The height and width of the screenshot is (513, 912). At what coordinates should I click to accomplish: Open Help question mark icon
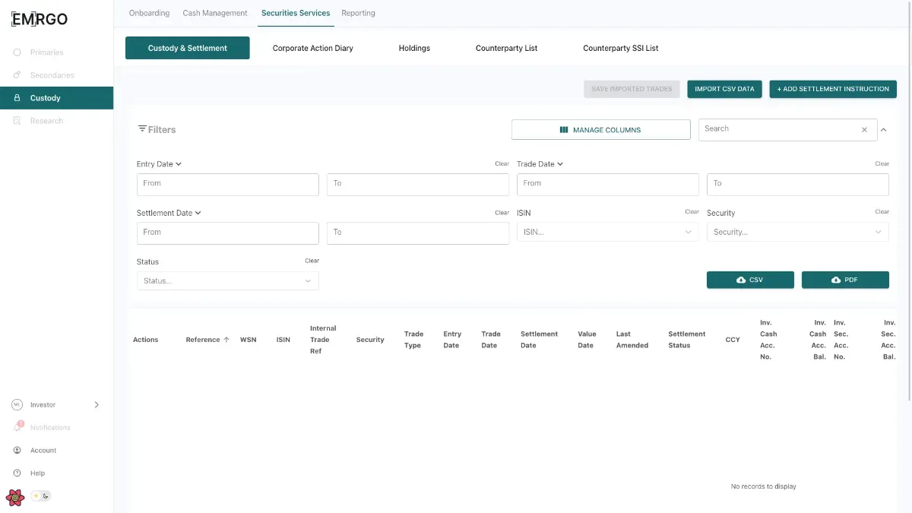click(17, 473)
